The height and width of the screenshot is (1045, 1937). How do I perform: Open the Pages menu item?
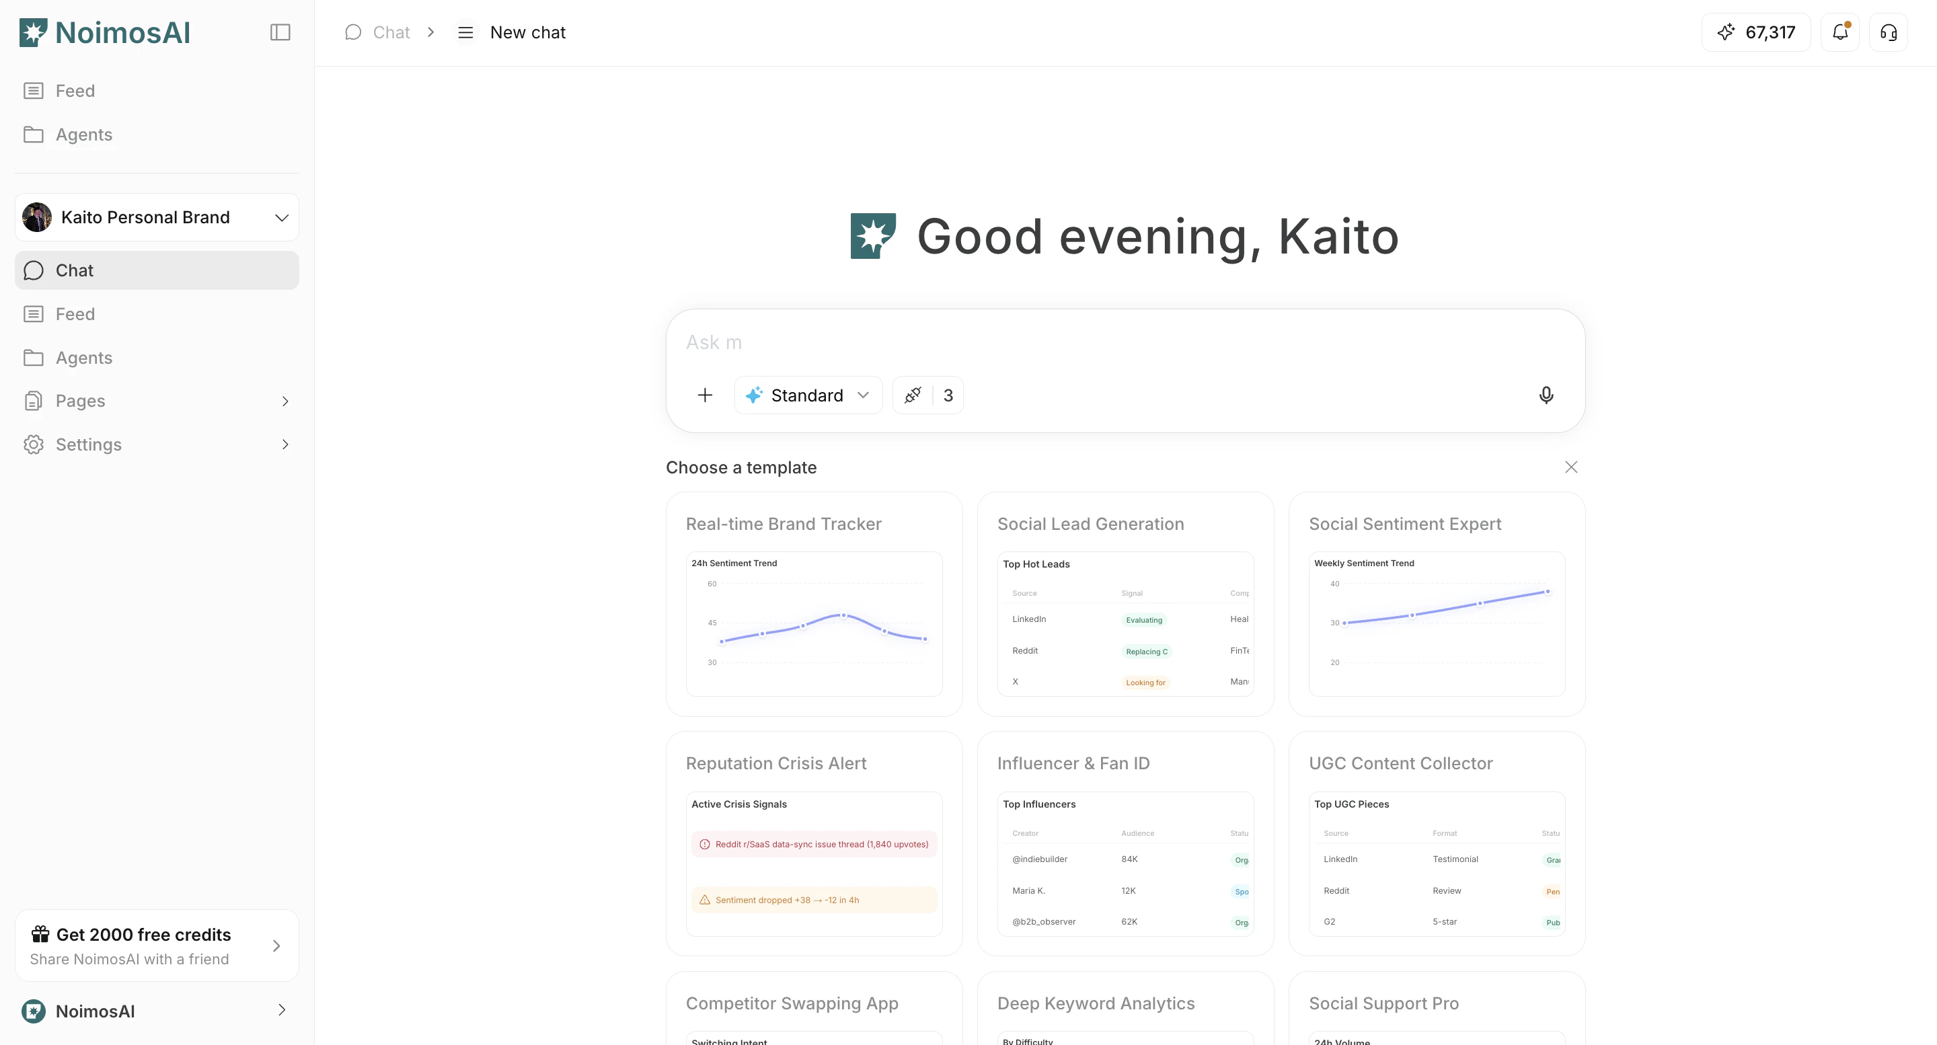coord(157,401)
